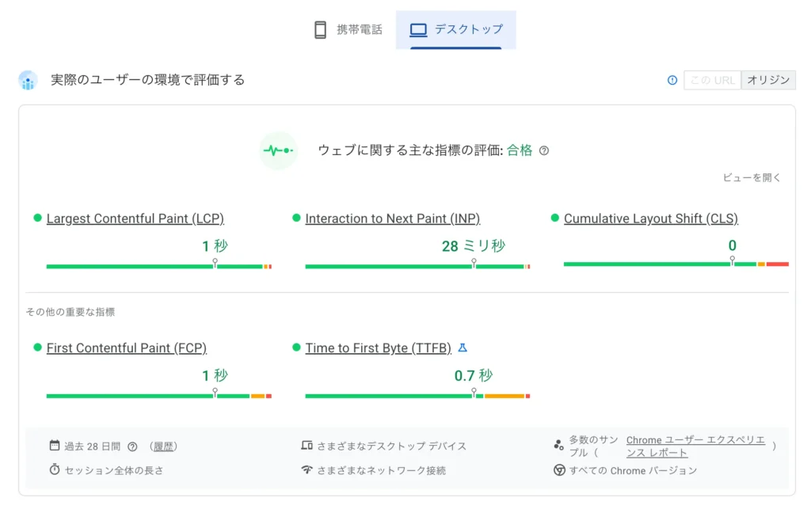Viewport: 811px width, 509px height.
Task: Click the desktop devices icon beside さまざまなデスクトップ デバイス
Action: 307,446
